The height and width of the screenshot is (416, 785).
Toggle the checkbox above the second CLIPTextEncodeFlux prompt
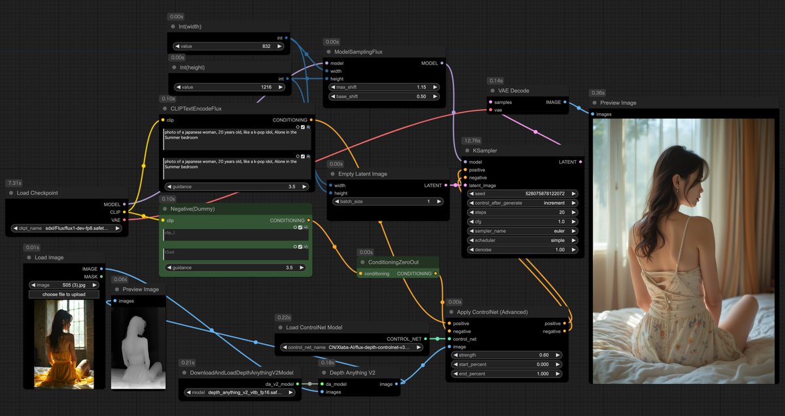click(302, 156)
